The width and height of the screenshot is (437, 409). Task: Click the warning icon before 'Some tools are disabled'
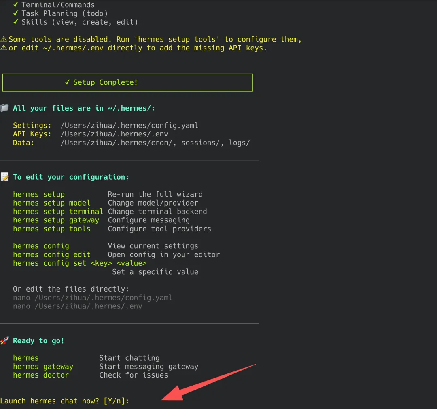tap(4, 39)
